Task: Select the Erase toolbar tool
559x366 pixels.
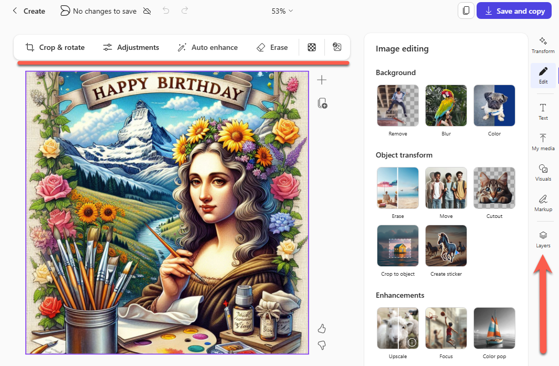Action: [272, 47]
